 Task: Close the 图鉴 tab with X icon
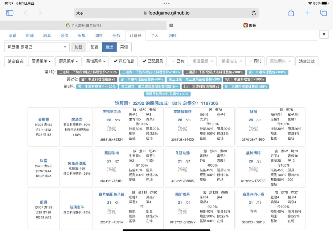click(171, 26)
